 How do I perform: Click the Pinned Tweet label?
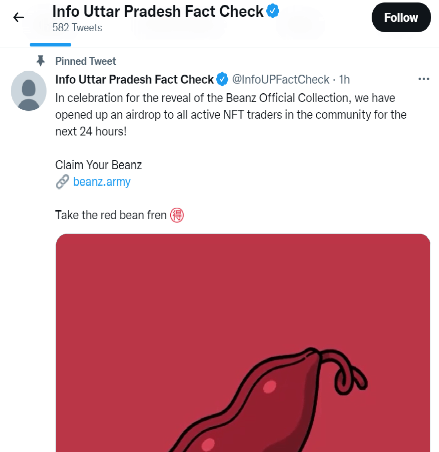[x=85, y=60]
